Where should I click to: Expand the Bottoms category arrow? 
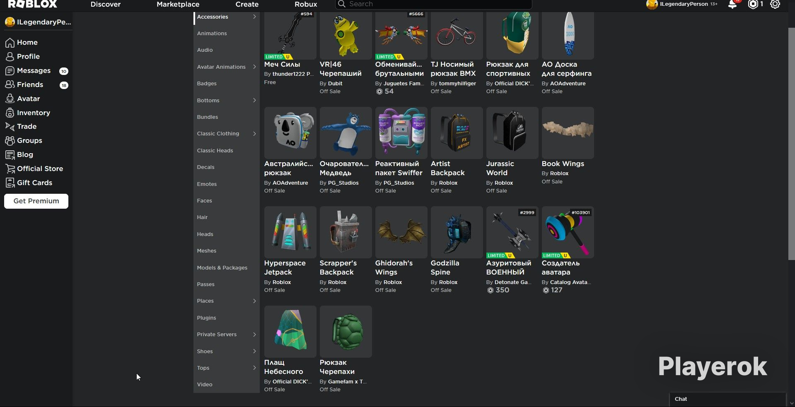pos(254,101)
